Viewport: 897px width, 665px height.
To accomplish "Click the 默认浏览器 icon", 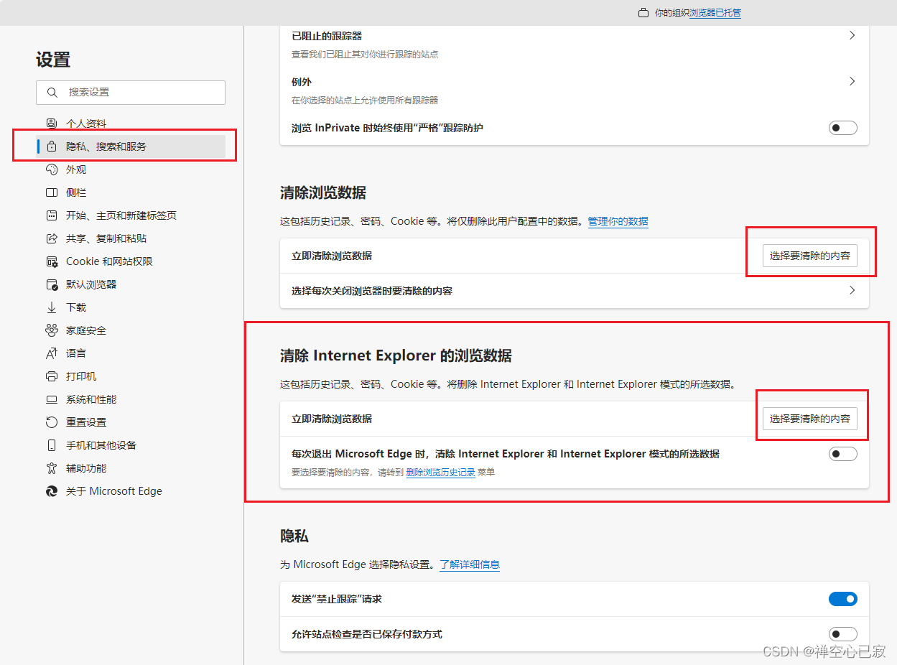I will click(x=52, y=284).
